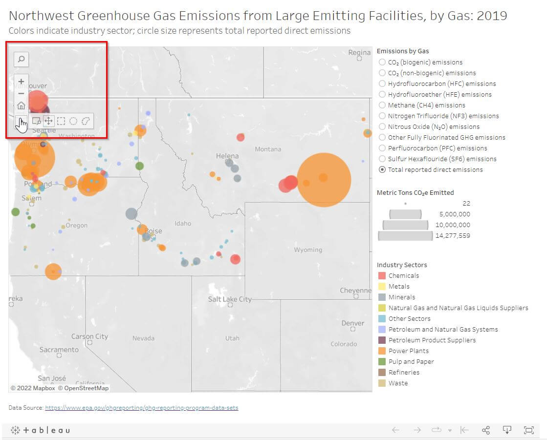Highlight the Refineries legend swatch
Viewport: 547px width, 440px height.
pyautogui.click(x=382, y=373)
